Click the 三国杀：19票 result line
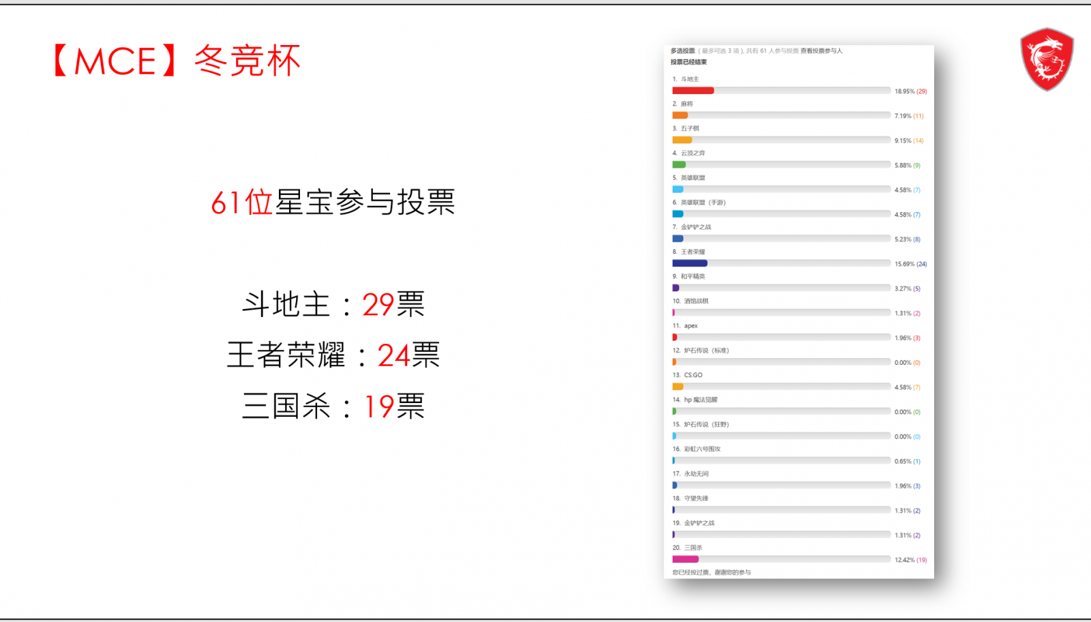The image size is (1091, 622). click(333, 406)
